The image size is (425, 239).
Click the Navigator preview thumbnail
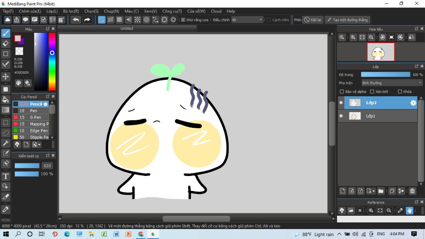tap(381, 52)
